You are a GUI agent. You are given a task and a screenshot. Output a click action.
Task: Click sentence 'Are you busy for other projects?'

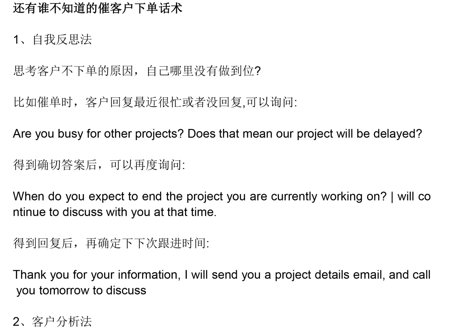98,134
